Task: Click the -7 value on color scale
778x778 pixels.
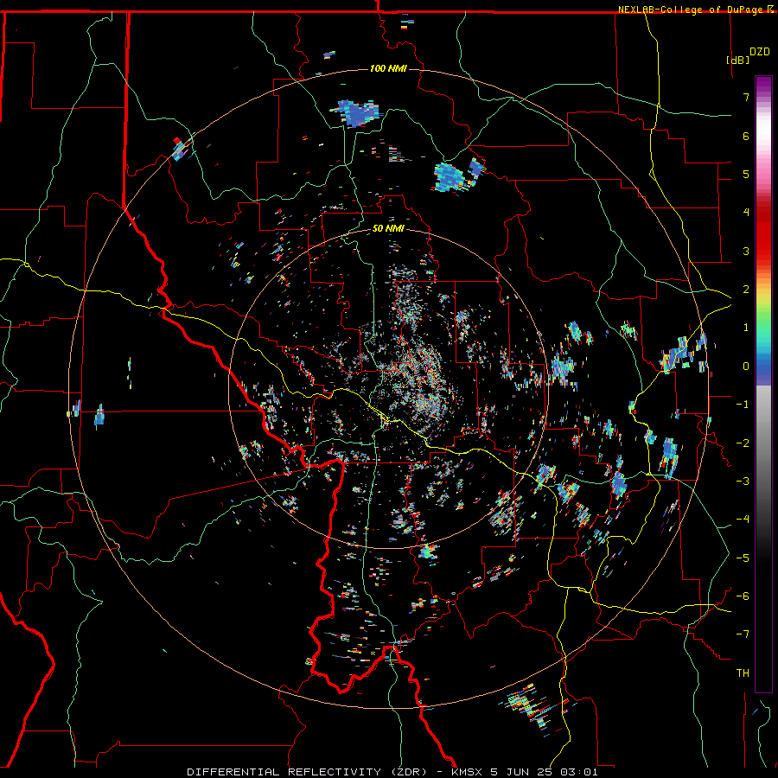Action: (743, 635)
